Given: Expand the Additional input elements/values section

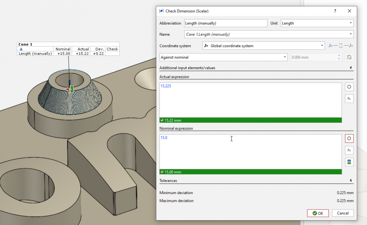Looking at the screenshot, I should pyautogui.click(x=350, y=68).
